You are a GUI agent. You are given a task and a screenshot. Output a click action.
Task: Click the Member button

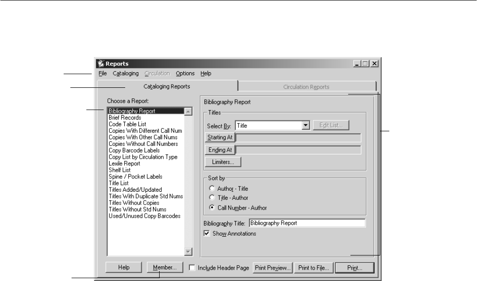(165, 267)
